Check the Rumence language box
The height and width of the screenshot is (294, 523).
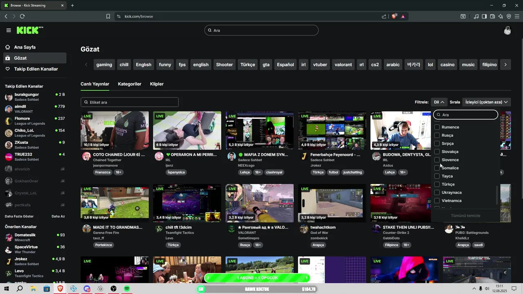(437, 127)
